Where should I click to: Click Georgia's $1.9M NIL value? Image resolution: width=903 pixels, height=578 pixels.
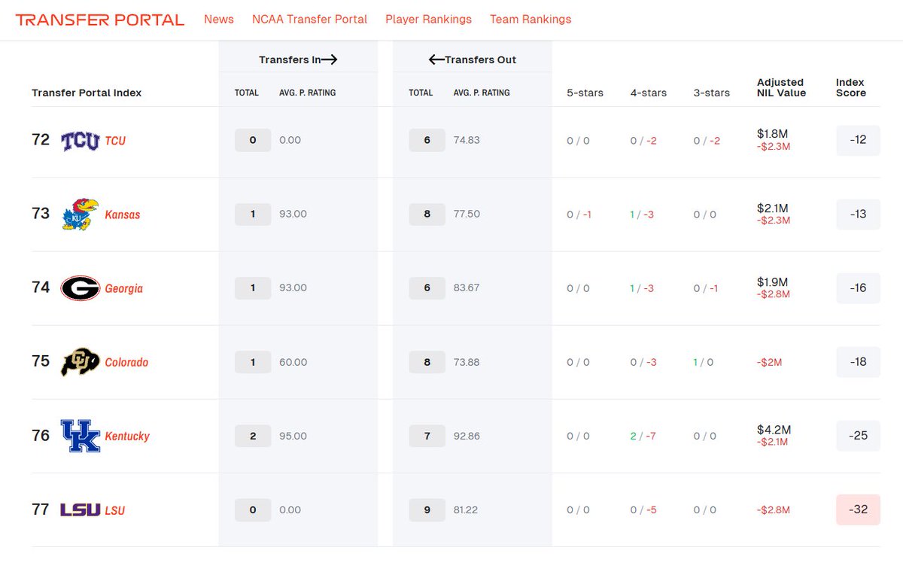click(x=773, y=282)
